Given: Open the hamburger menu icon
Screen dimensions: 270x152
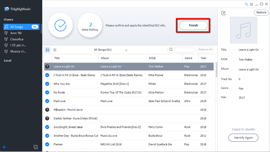Looking at the screenshot, I should pyautogui.click(x=251, y=4).
